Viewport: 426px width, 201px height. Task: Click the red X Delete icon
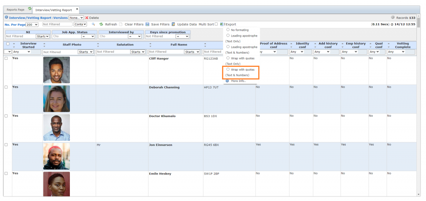pos(87,17)
